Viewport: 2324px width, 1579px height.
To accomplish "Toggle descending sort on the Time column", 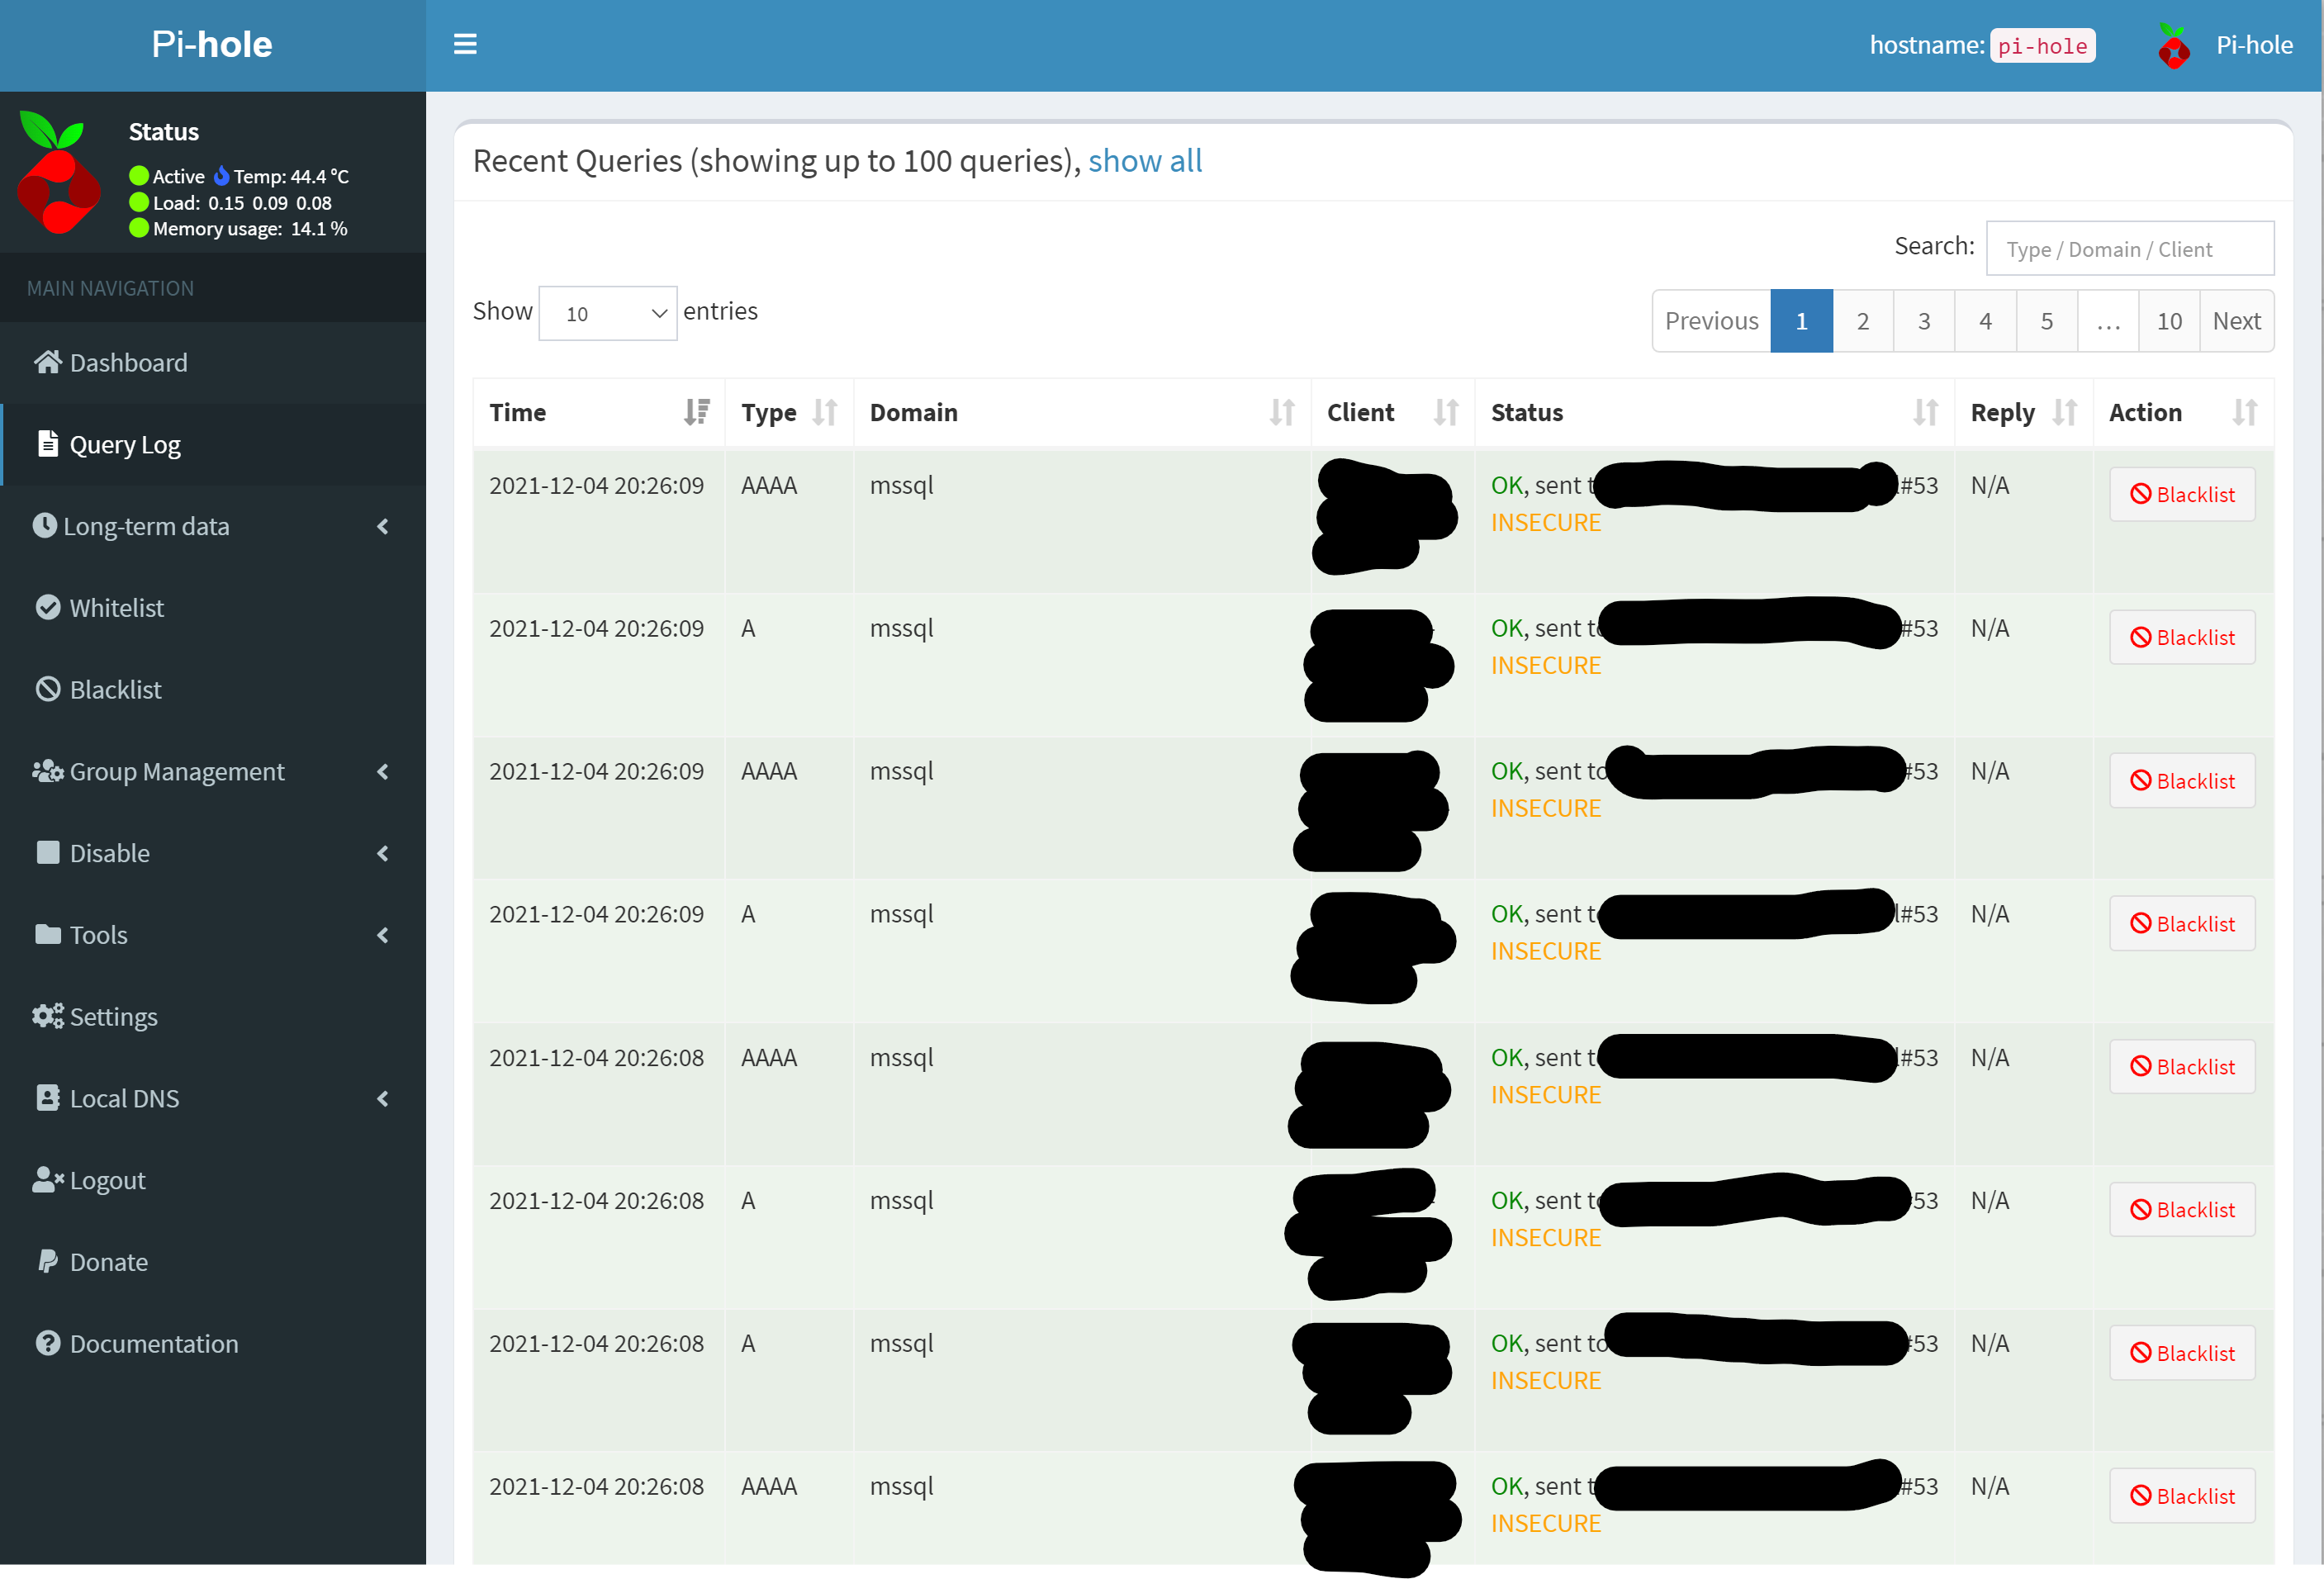I will click(698, 412).
